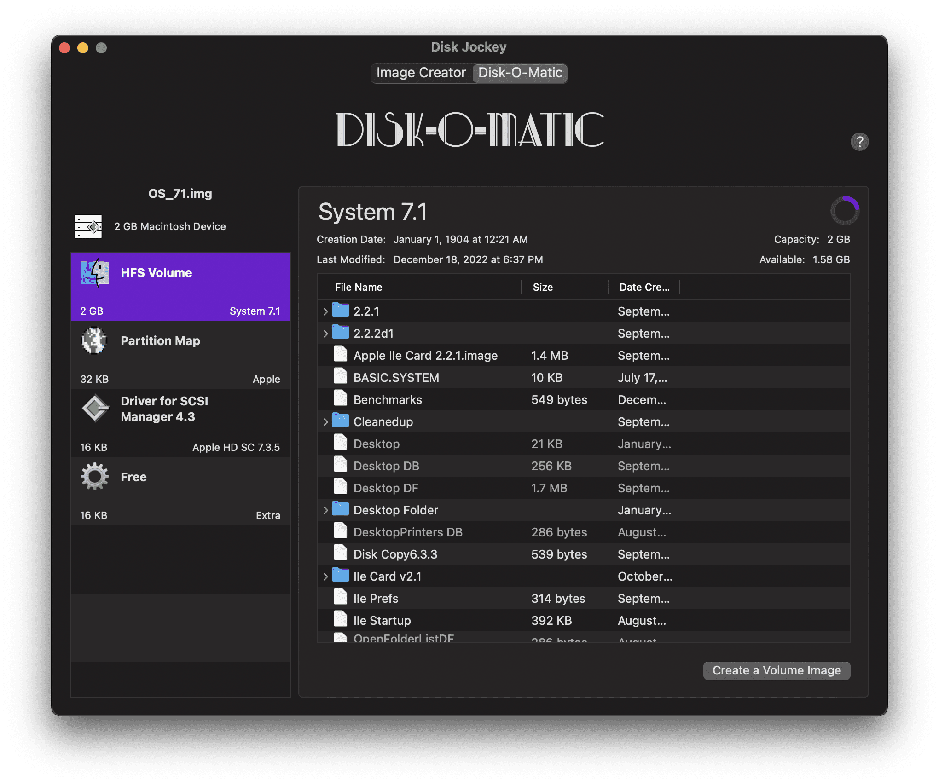Click the 2 GB Macintosh Device drive icon

pos(88,226)
